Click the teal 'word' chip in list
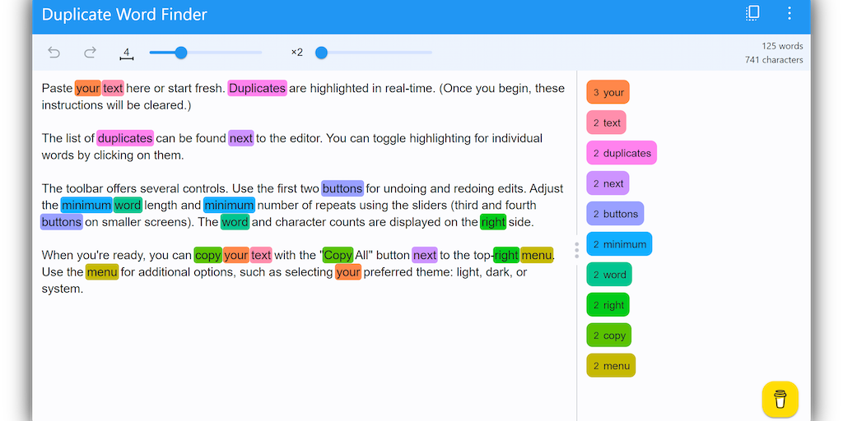 coord(608,275)
